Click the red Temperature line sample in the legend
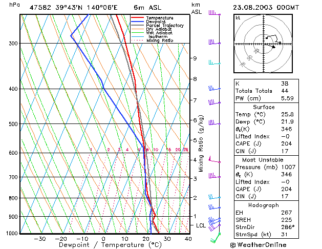Viewport: 322px width, 249px height. coord(137,17)
